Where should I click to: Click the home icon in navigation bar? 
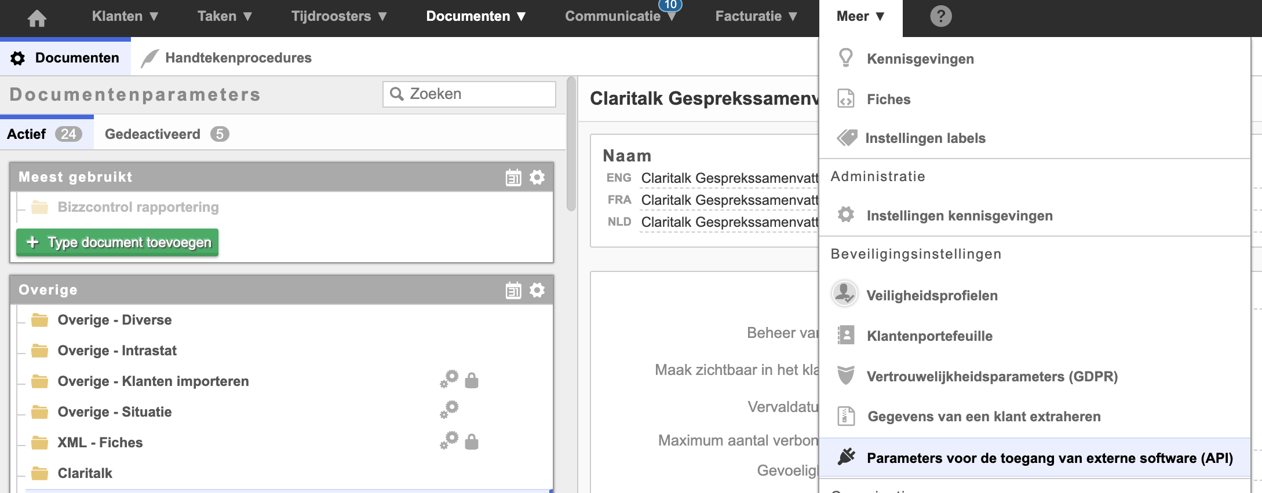point(37,17)
